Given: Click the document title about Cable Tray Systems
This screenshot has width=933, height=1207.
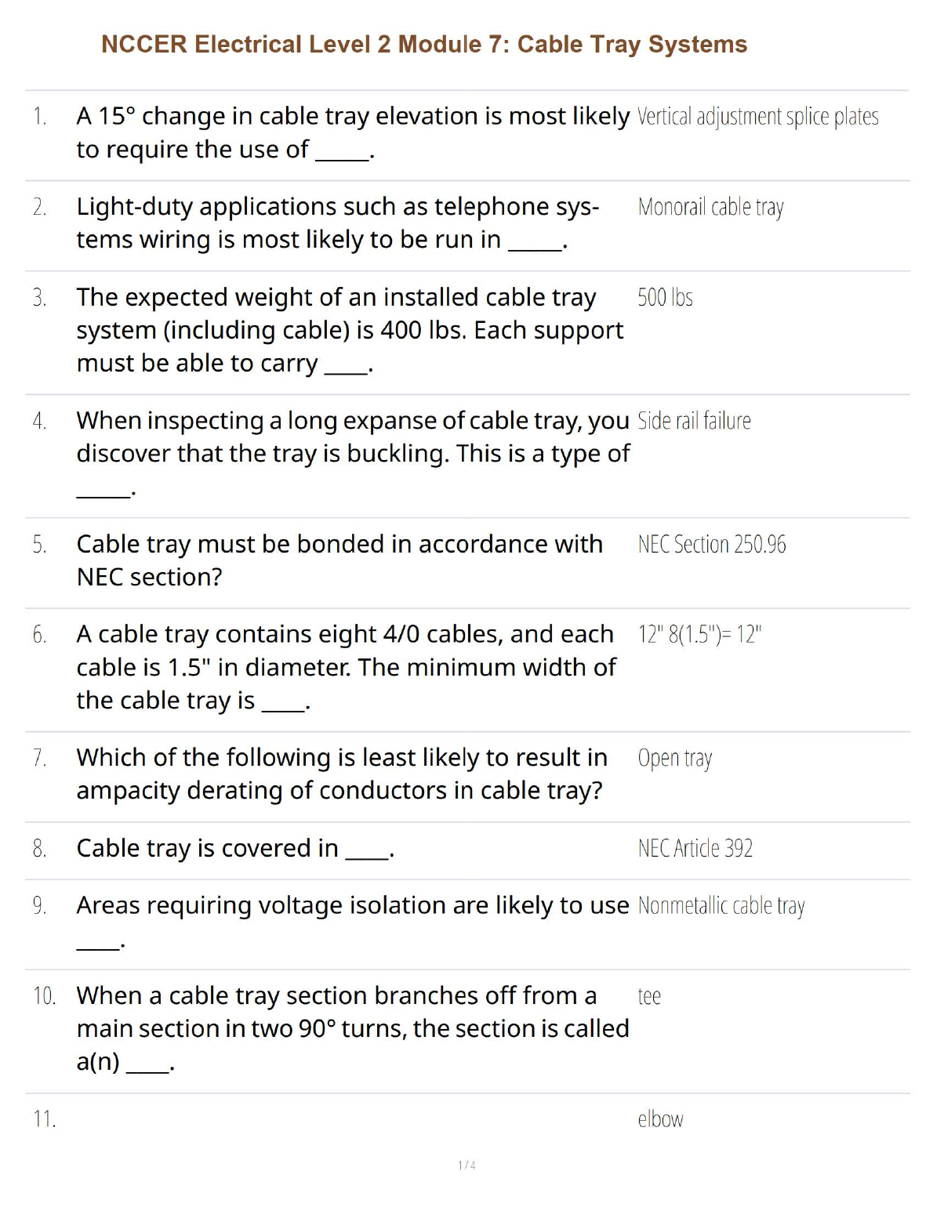Looking at the screenshot, I should tap(424, 45).
